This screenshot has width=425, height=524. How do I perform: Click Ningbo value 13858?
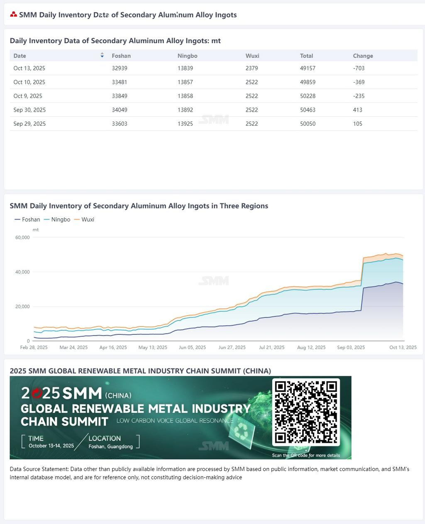click(x=185, y=96)
